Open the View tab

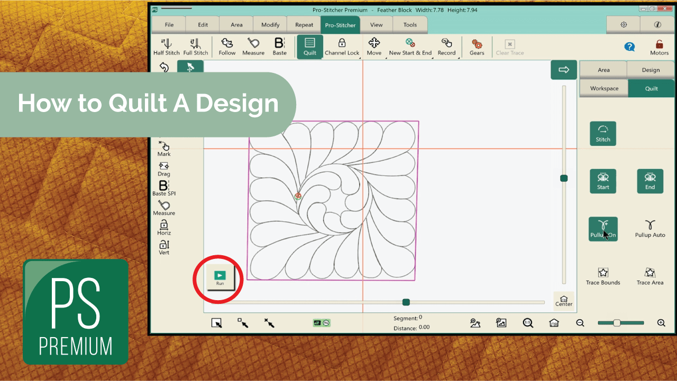377,25
